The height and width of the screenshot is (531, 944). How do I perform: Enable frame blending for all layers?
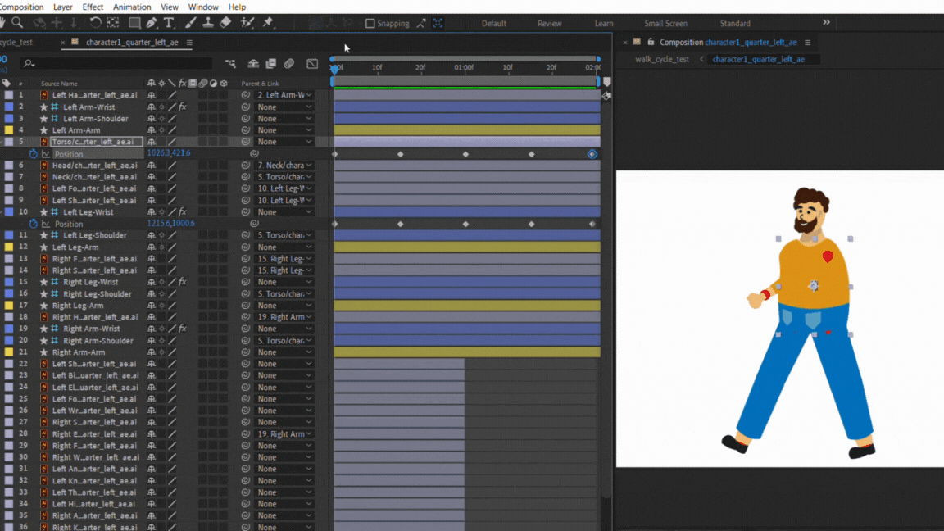click(x=271, y=63)
